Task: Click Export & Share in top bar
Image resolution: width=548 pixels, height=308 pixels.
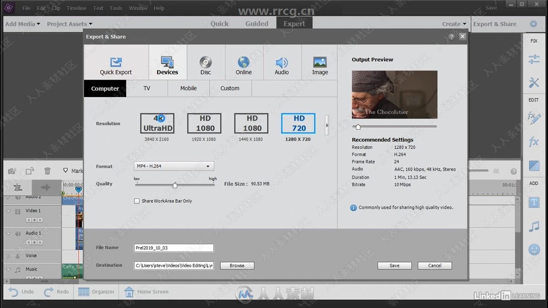Action: tap(494, 24)
